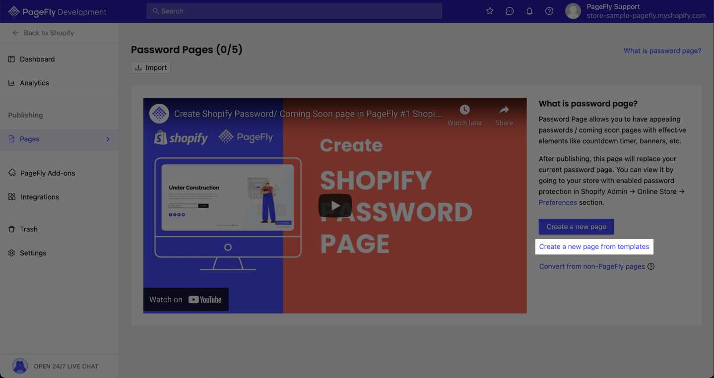This screenshot has height=378, width=714.
Task: Click store-sample-pagefly.myshopify.com account name
Action: point(646,15)
